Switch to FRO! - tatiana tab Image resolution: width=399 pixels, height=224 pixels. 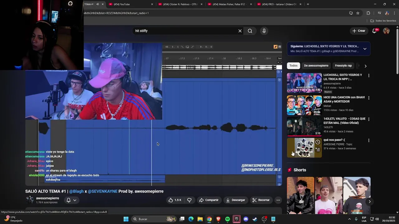click(279, 4)
